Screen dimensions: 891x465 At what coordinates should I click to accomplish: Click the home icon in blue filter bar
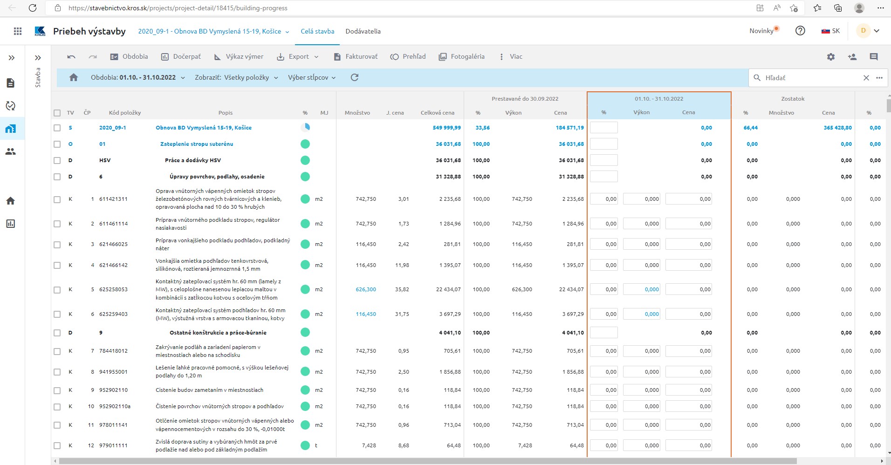[x=74, y=78]
